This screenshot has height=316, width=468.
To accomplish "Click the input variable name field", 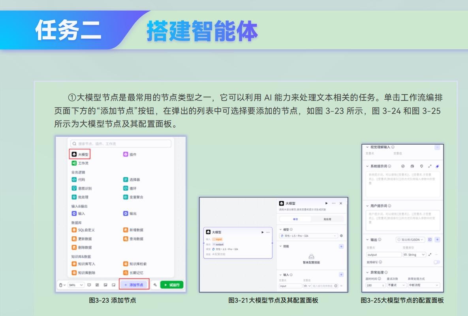I will (x=290, y=286).
